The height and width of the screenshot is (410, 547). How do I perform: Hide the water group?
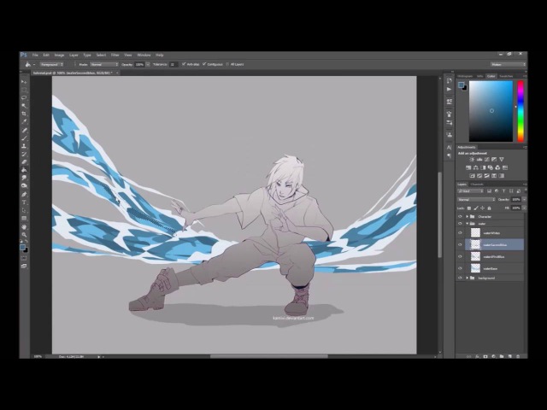coord(460,224)
